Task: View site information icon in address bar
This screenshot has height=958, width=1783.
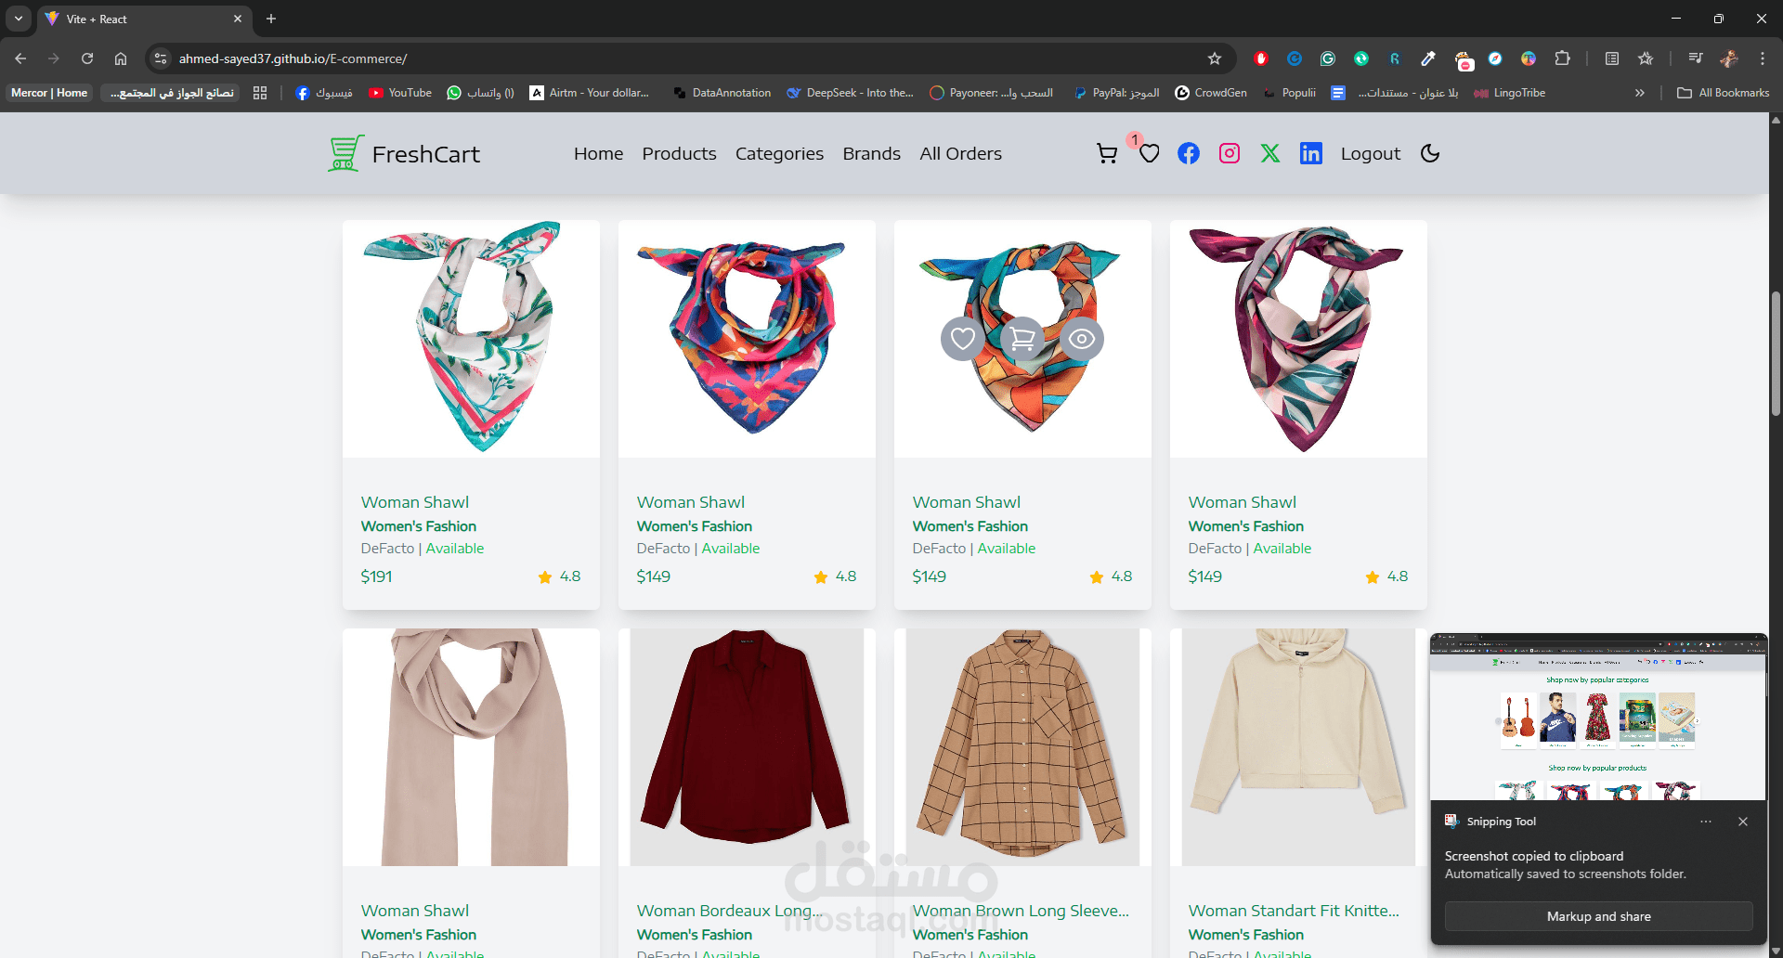Action: pyautogui.click(x=161, y=58)
